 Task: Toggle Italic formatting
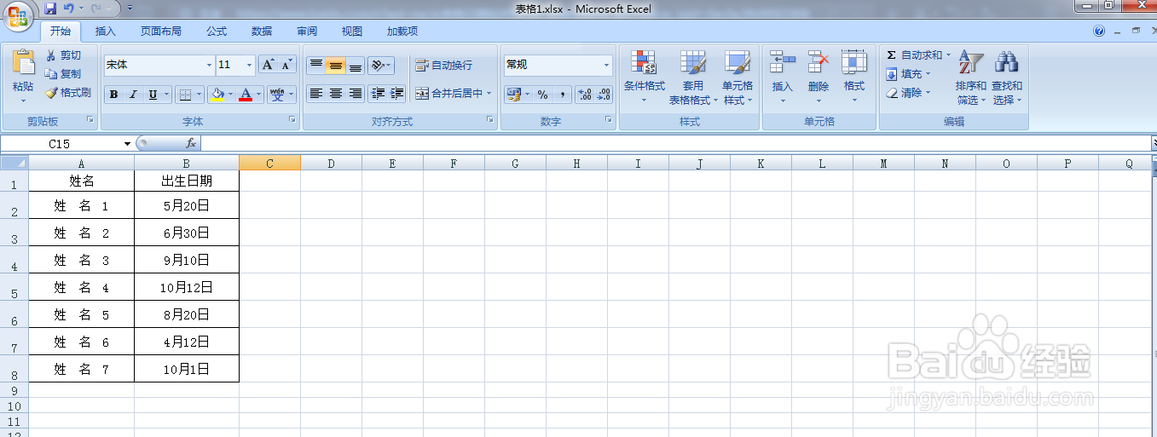coord(133,95)
